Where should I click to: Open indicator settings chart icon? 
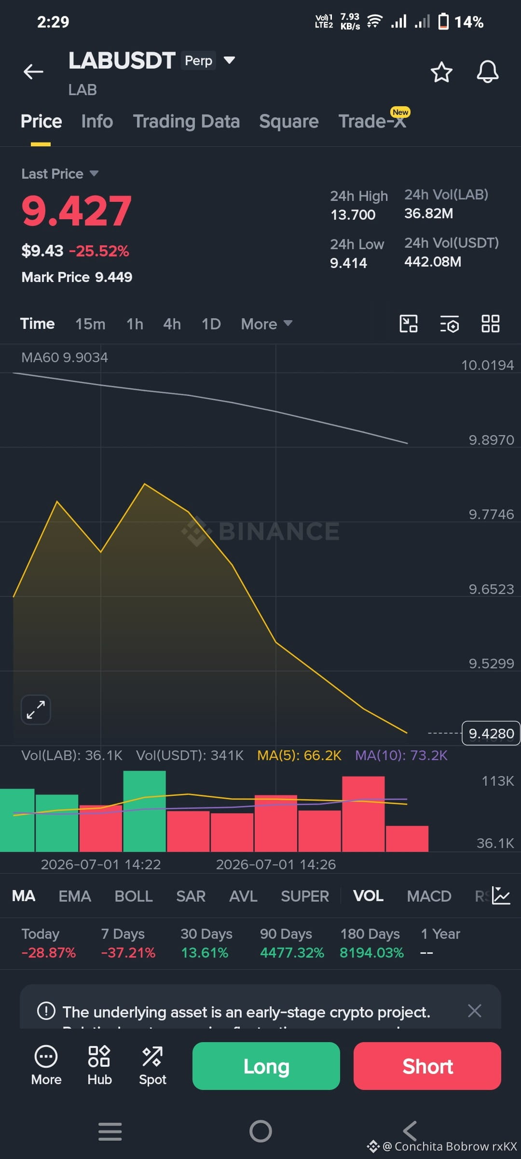pyautogui.click(x=501, y=896)
